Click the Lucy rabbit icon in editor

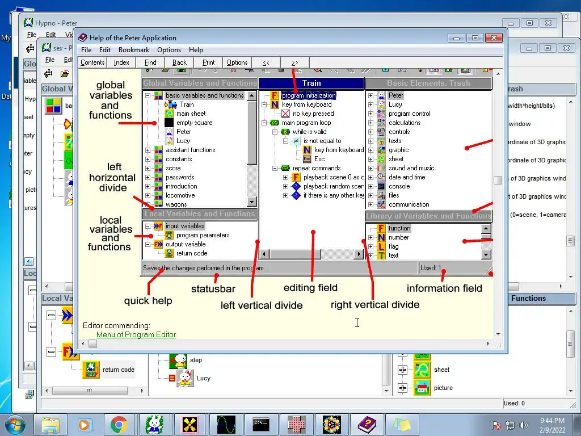point(184,378)
